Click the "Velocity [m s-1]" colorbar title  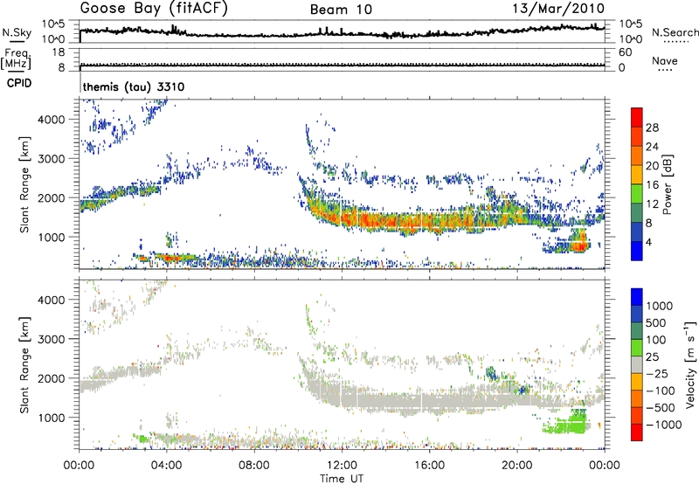(x=690, y=364)
